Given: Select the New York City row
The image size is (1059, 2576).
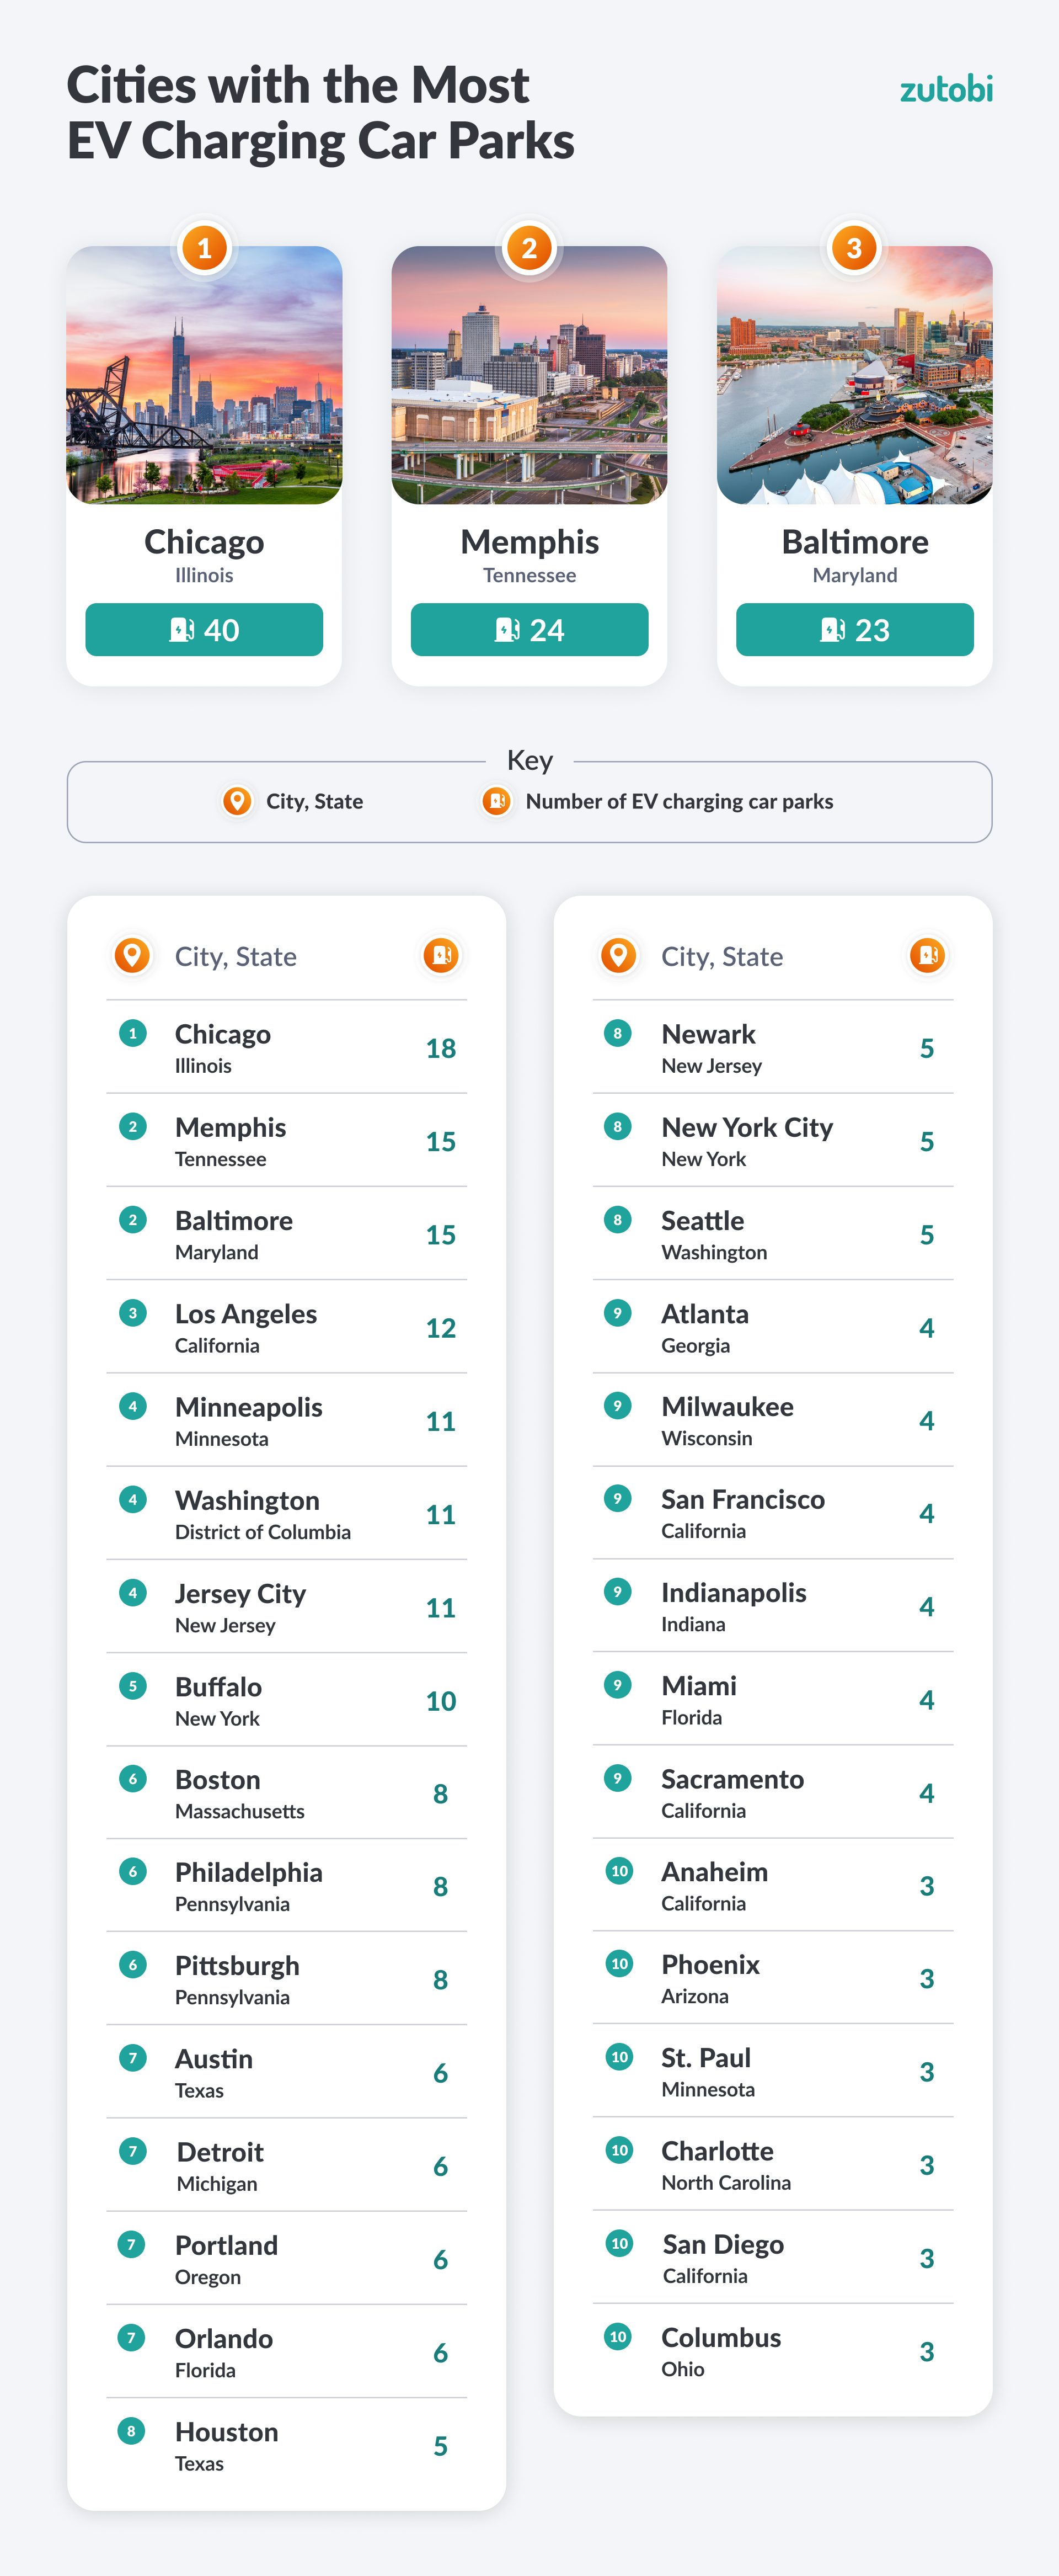Looking at the screenshot, I should click(772, 1141).
